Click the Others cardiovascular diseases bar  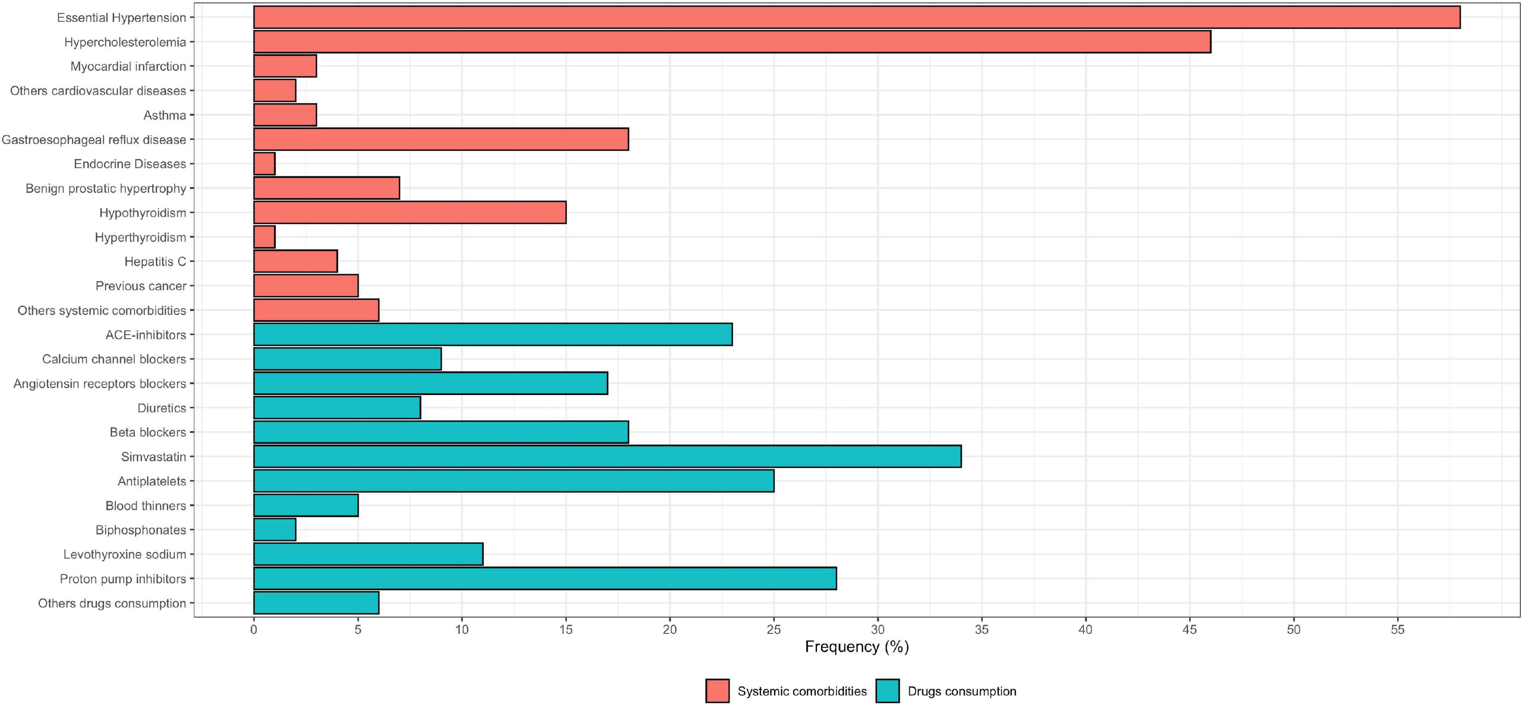tap(275, 90)
